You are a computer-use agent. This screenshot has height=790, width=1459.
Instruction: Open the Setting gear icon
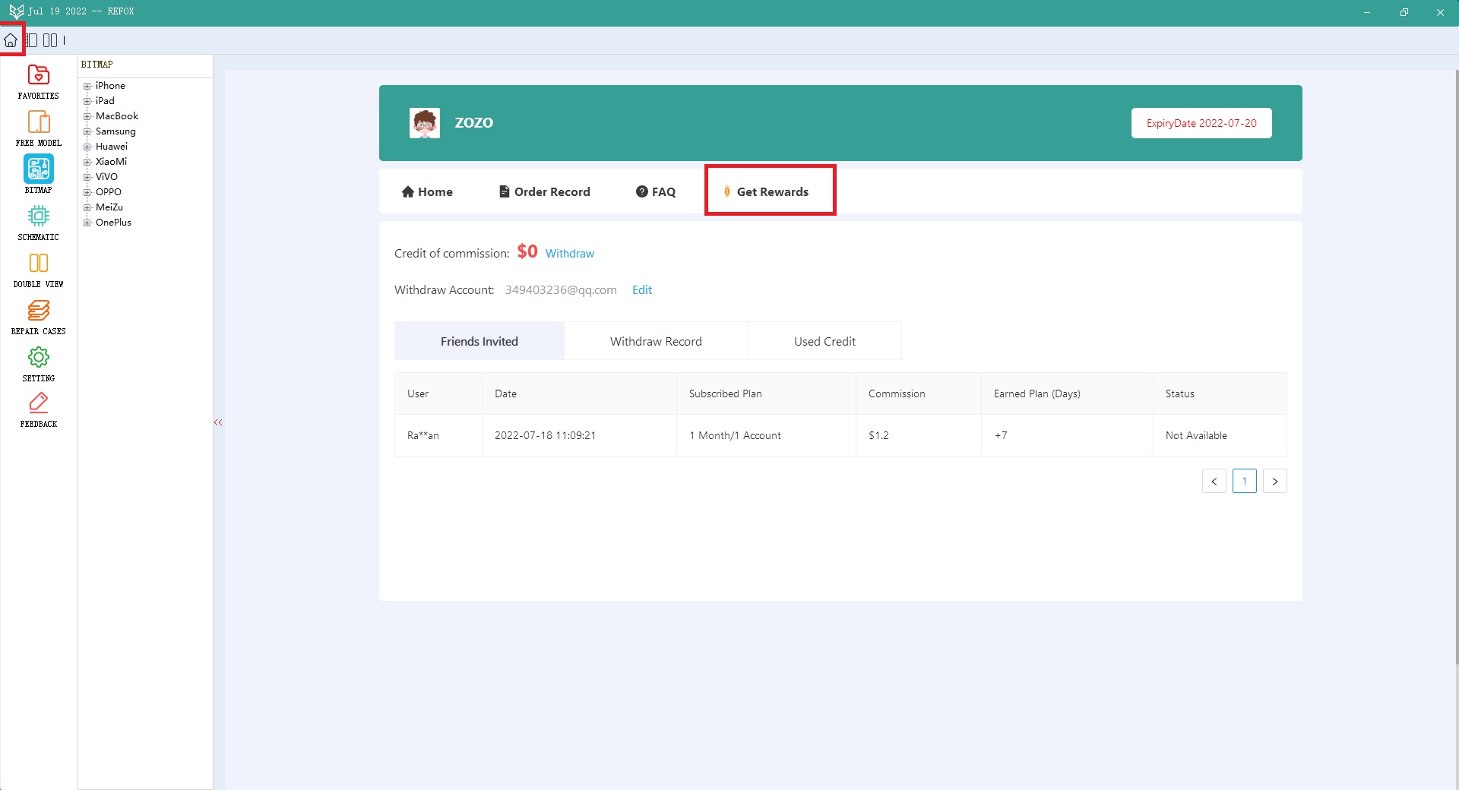39,357
